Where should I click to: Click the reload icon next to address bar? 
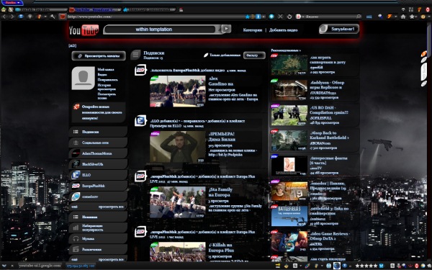pos(289,17)
